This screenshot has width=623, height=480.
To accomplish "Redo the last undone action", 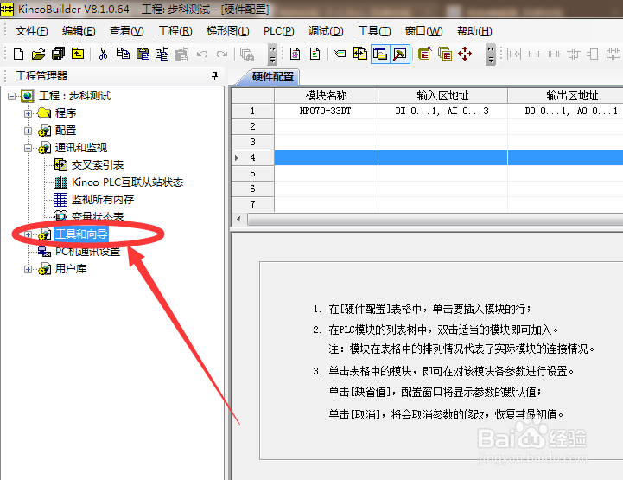I will (222, 54).
